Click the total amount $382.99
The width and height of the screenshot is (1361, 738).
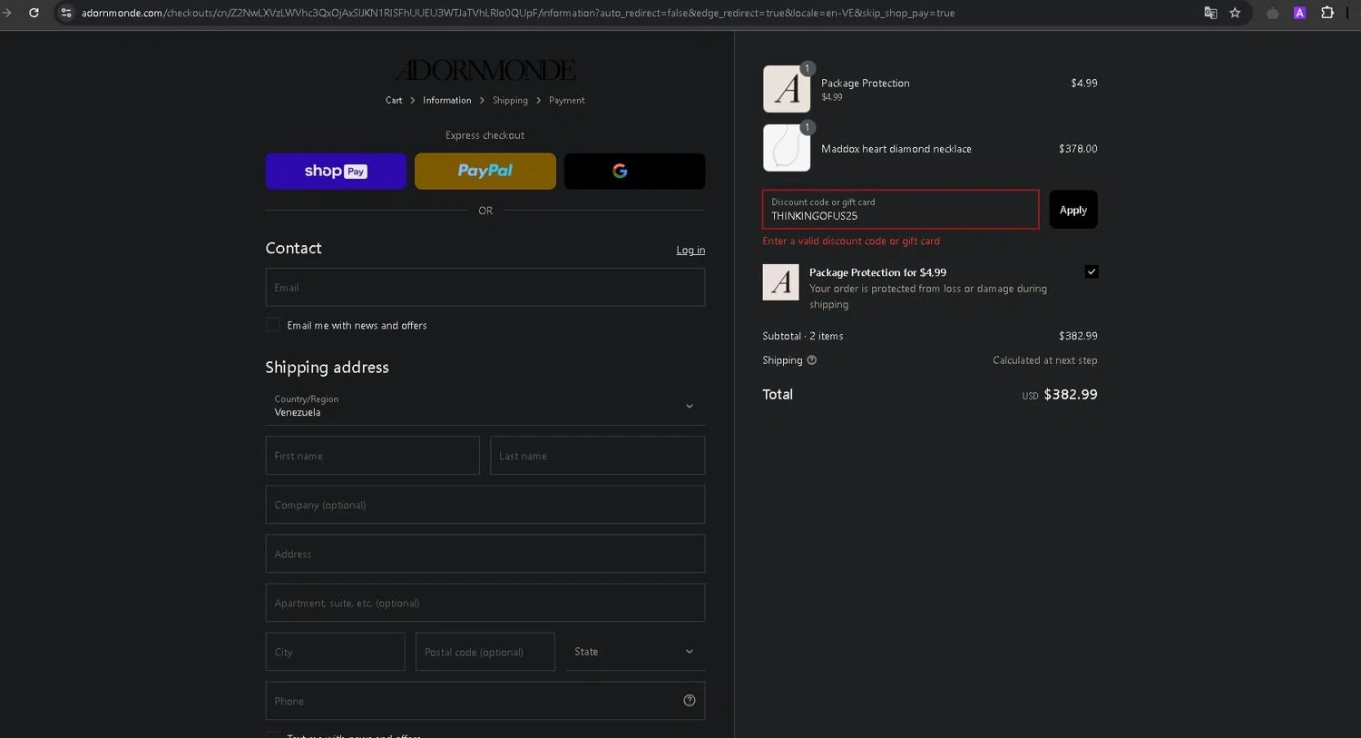tap(1071, 395)
